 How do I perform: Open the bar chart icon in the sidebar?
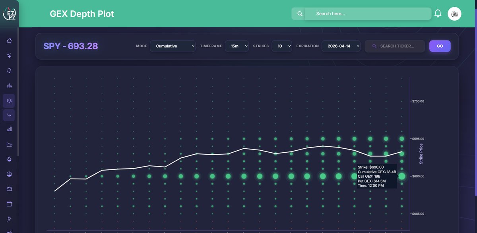(9, 129)
